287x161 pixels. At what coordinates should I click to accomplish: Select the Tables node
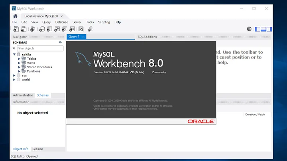pyautogui.click(x=31, y=59)
